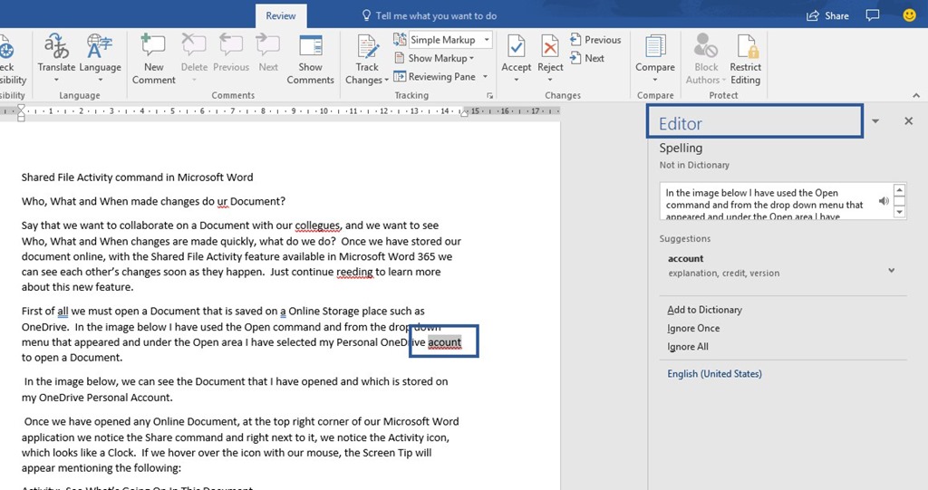Click Ignore Once
Screen dimensions: 928x490
tap(693, 328)
